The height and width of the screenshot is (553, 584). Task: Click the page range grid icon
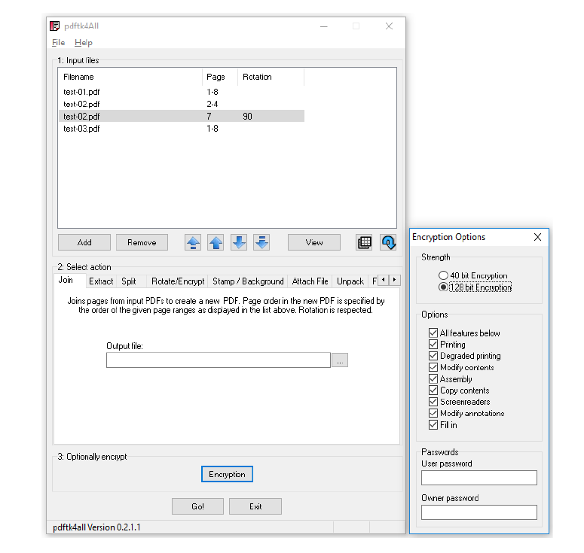tap(364, 242)
